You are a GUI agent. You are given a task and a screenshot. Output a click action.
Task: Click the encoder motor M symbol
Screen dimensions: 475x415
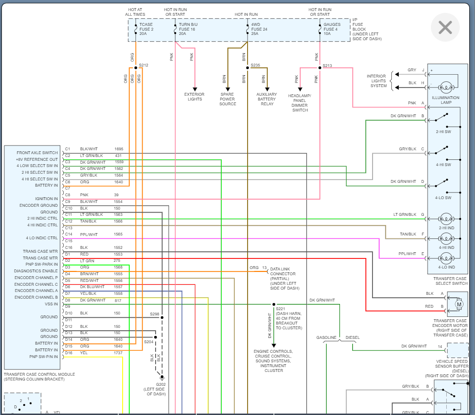[459, 304]
